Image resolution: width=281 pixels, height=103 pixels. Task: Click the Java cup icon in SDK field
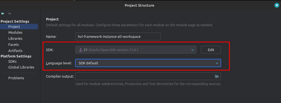(81, 50)
